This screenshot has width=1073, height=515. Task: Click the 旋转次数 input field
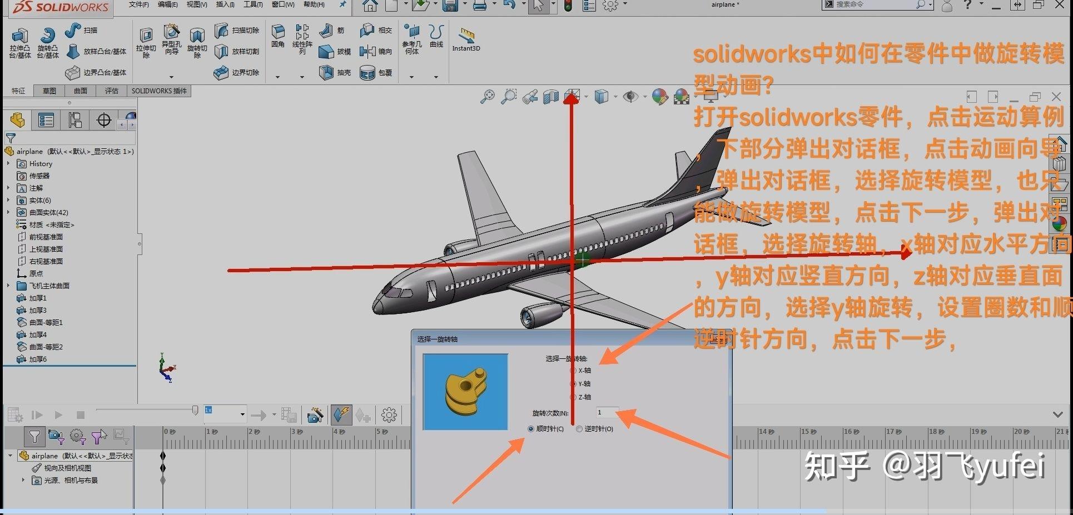tap(607, 412)
